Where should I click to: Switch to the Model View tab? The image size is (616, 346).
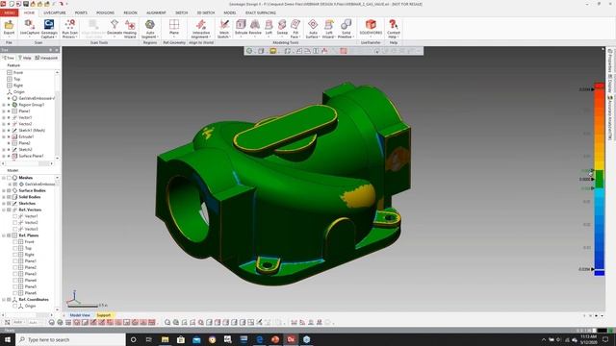click(x=80, y=315)
